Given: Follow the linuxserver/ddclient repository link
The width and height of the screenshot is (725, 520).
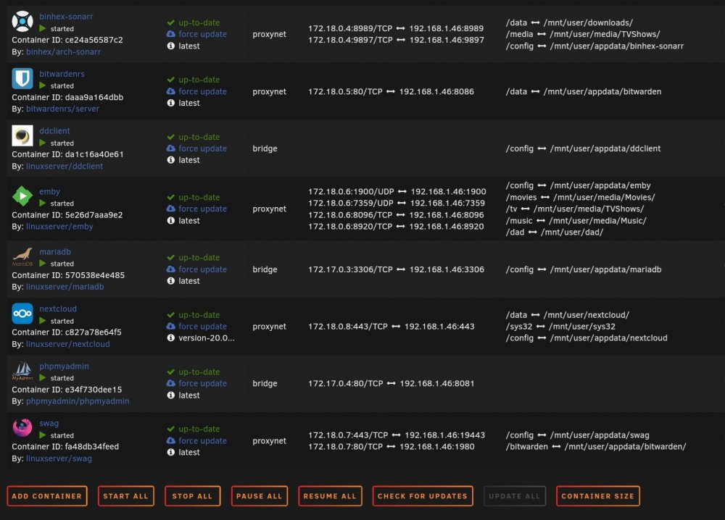Looking at the screenshot, I should (65, 167).
